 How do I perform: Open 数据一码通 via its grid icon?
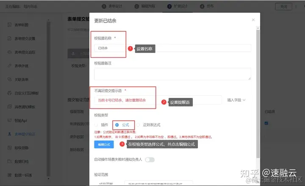coord(9,175)
